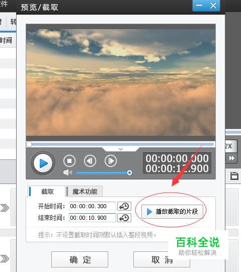Click the 时间 column header behind dialog
Image resolution: width=241 pixels, height=272 pixels.
[x=6, y=40]
